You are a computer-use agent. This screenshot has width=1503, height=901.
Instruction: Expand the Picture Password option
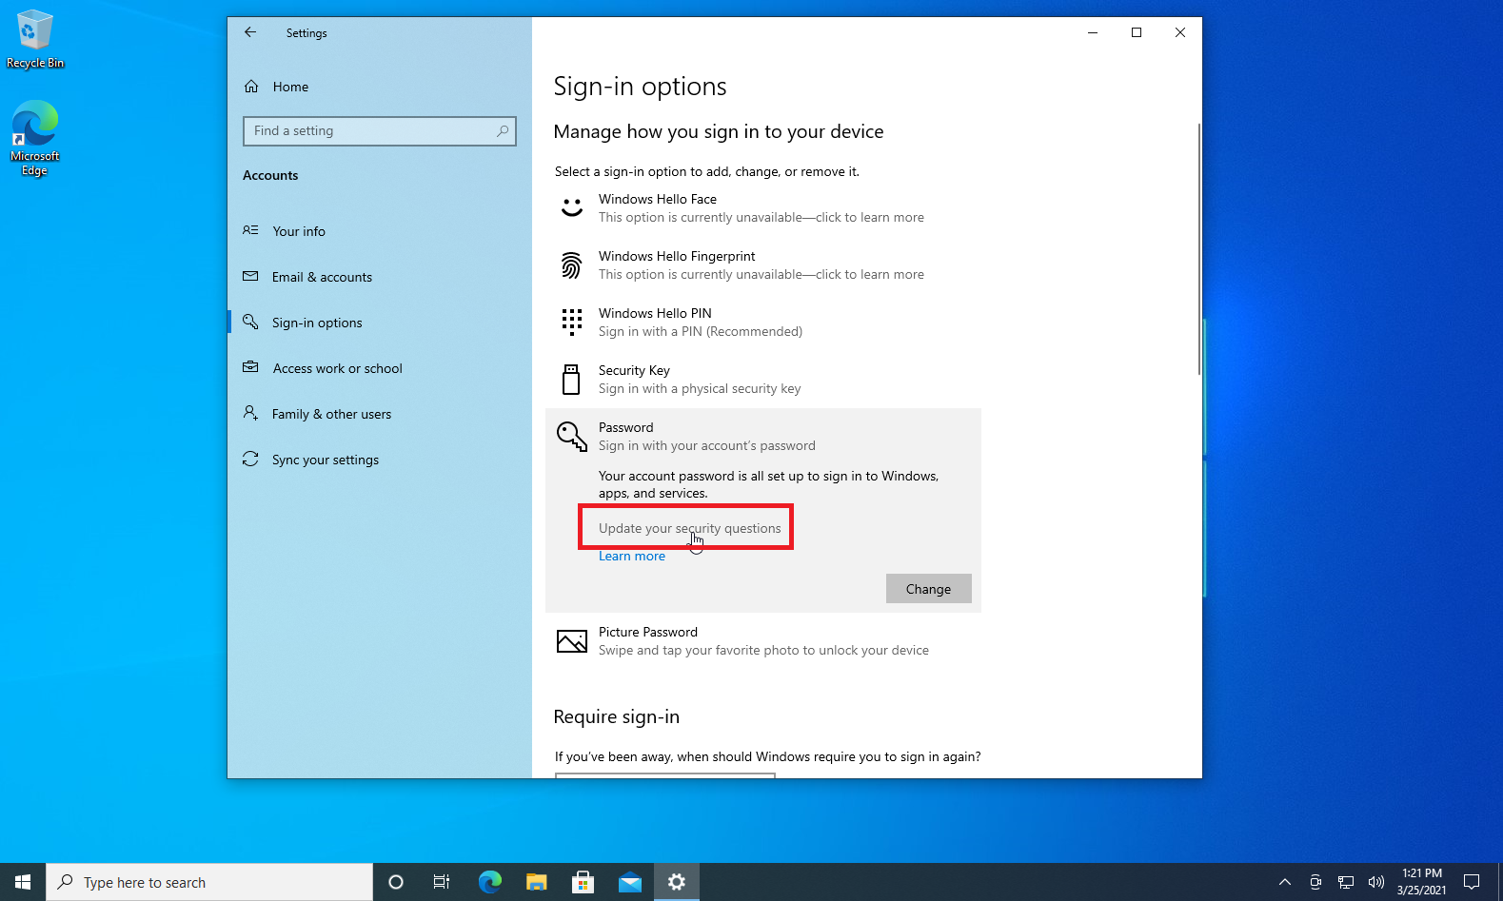click(763, 641)
